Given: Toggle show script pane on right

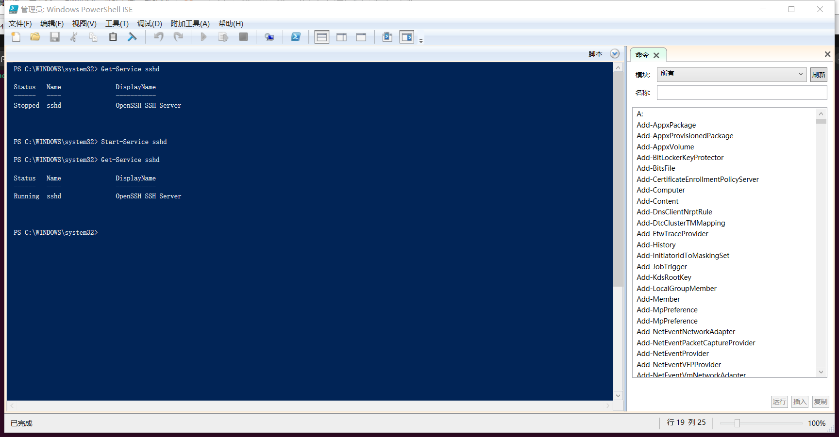Looking at the screenshot, I should [341, 37].
